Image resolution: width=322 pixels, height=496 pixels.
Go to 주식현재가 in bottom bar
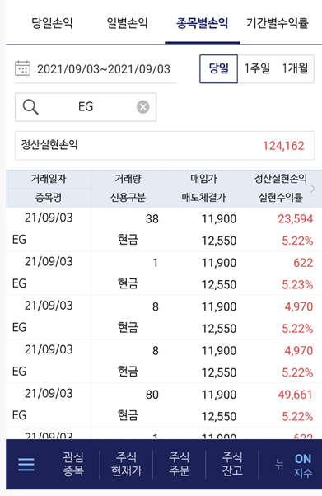tap(126, 464)
